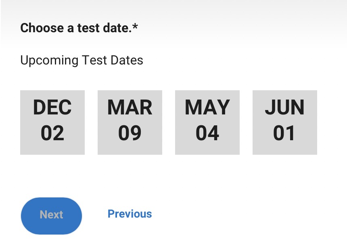Choose the June 1 date tile
Image resolution: width=347 pixels, height=245 pixels.
[285, 122]
